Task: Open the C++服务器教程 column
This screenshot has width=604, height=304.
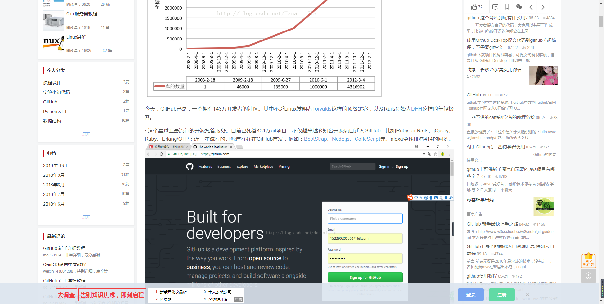Action: pyautogui.click(x=82, y=14)
